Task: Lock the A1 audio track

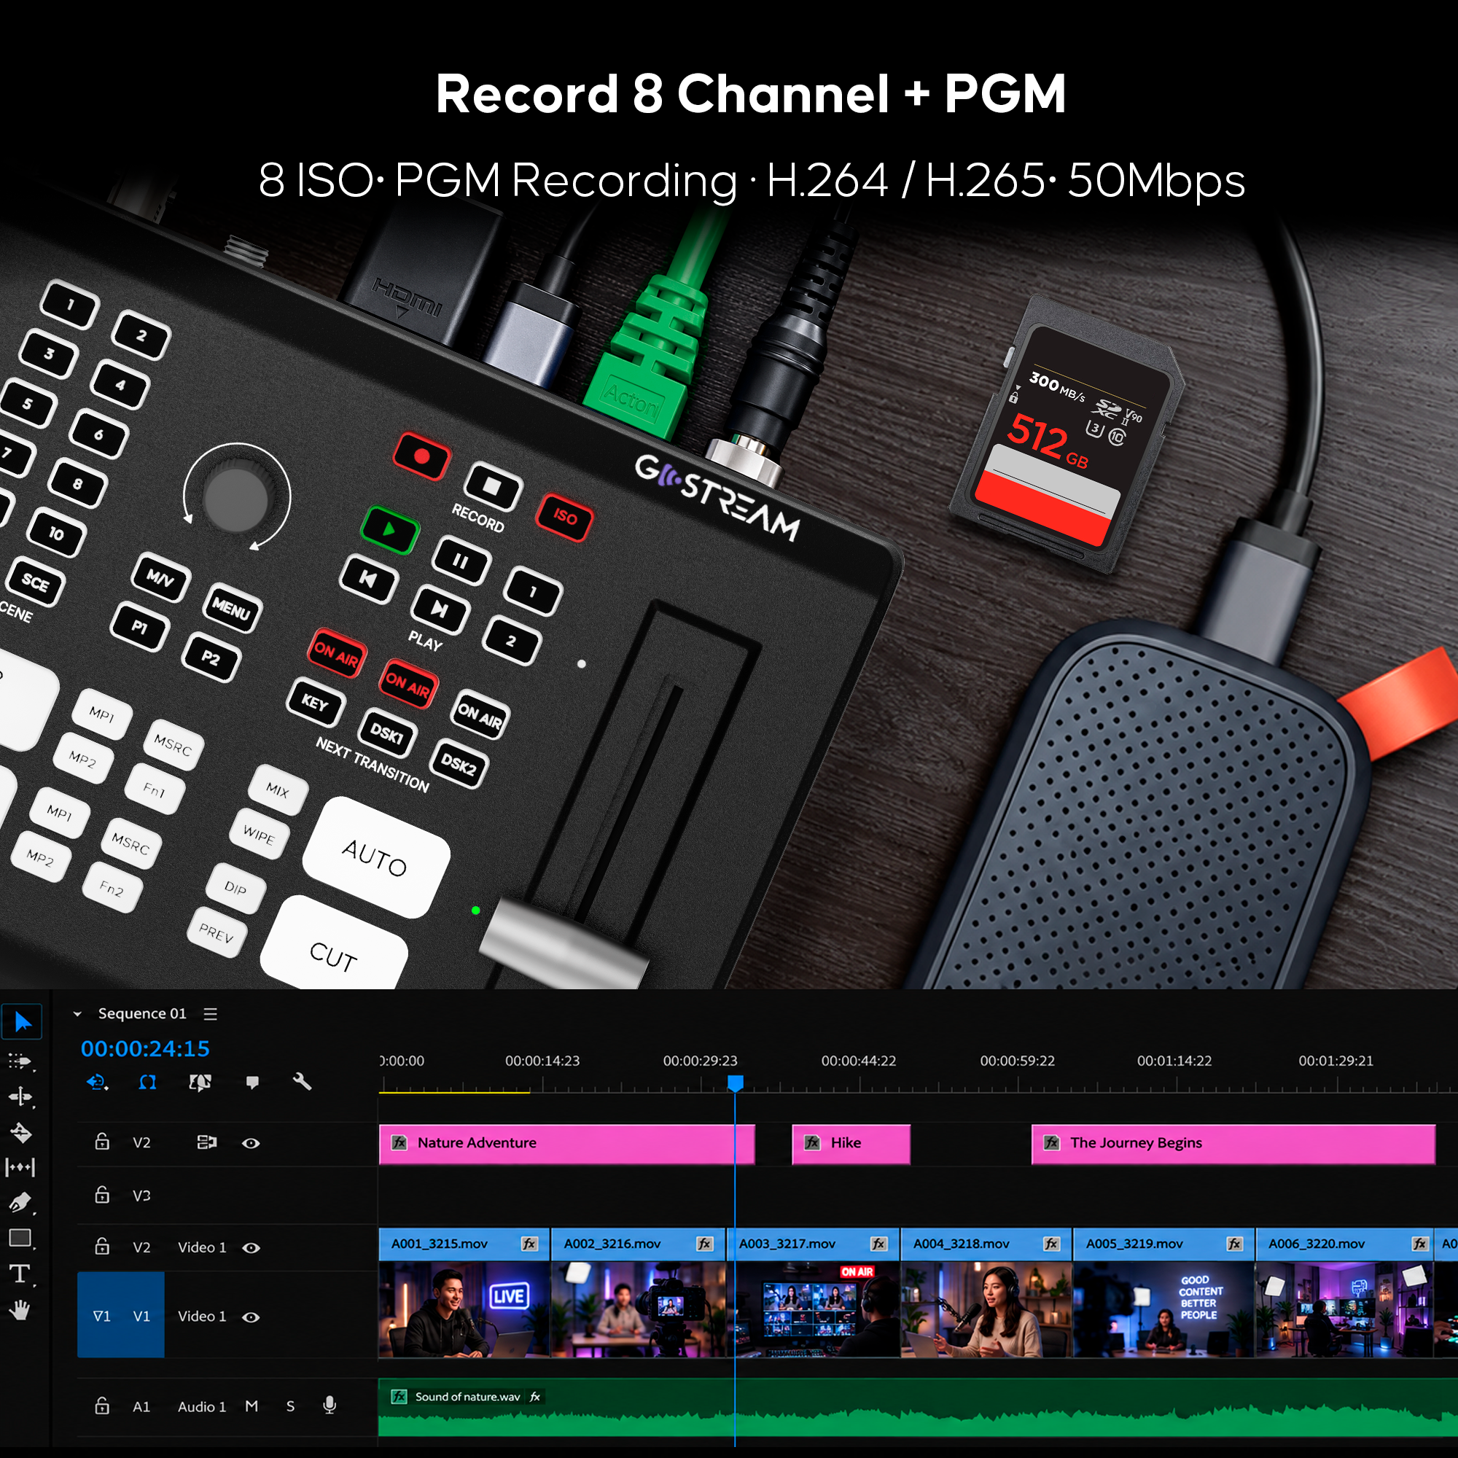Action: (102, 1406)
